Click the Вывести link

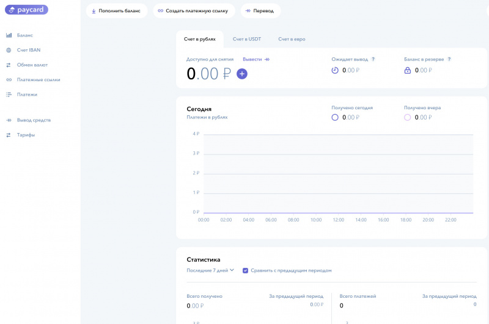click(x=256, y=59)
